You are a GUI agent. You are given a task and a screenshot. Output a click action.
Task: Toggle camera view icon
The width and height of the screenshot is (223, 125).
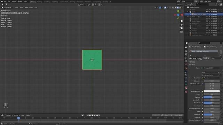[x=182, y=28]
